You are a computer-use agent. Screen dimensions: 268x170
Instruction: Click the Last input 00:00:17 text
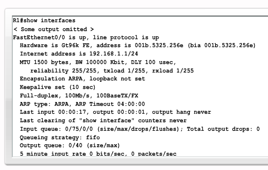[x=53, y=112]
